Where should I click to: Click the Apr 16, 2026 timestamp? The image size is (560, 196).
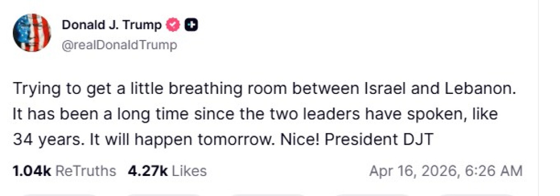414,171
